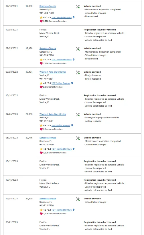Click the verified badge in 02/10/2021 entry
The height and width of the screenshot is (235, 144).
pos(74,17)
